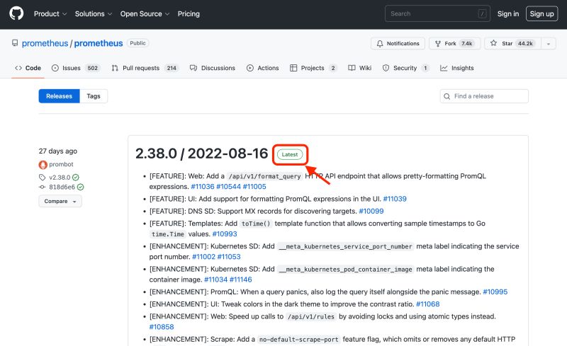Open the v2.38.0 tag link
Screen dimensions: 567x346
(60, 178)
